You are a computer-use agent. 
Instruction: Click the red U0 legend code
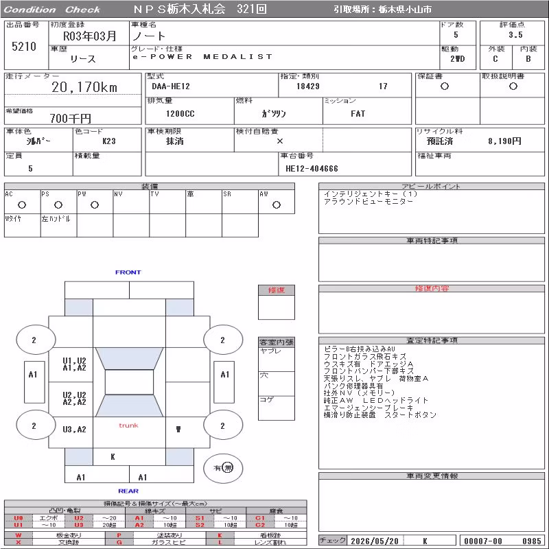tap(19, 518)
